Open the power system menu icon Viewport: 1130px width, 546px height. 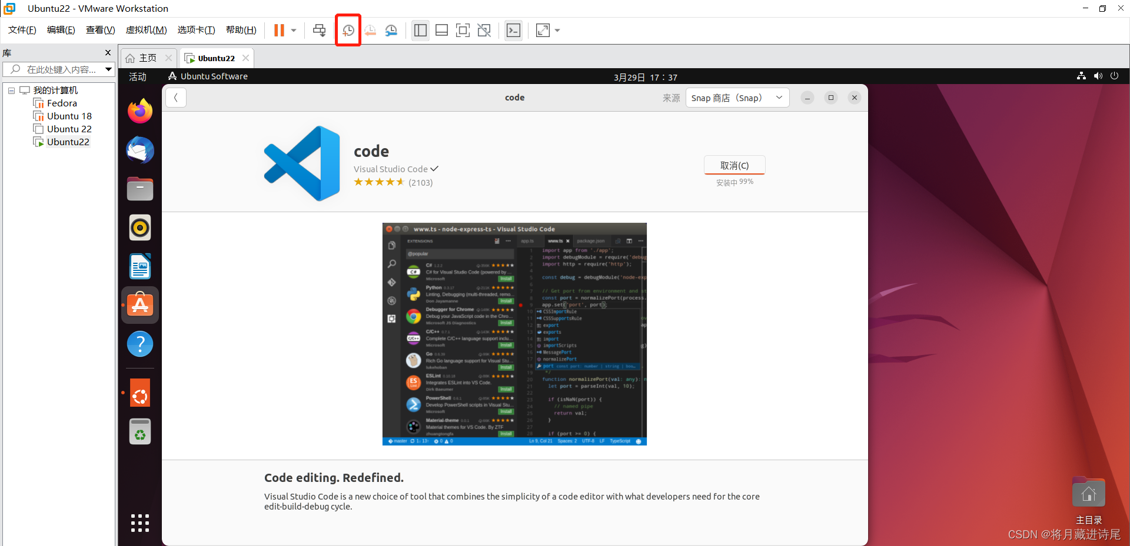click(1114, 76)
